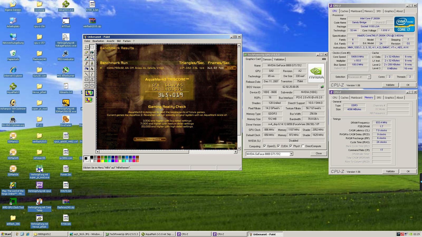Open the Processor #1 selection dropdown in CPU-Z
The image size is (422, 237).
tap(369, 77)
